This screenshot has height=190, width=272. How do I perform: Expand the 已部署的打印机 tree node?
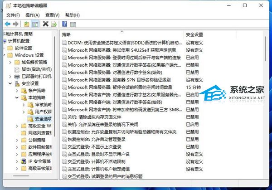pyautogui.click(x=10, y=76)
